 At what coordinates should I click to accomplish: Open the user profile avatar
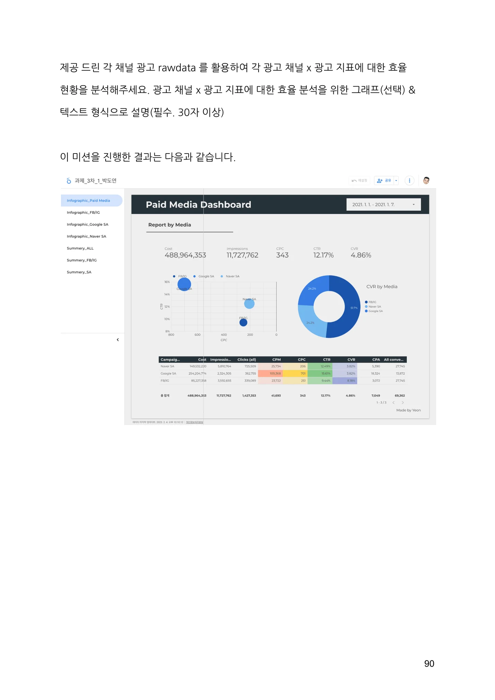pyautogui.click(x=426, y=180)
